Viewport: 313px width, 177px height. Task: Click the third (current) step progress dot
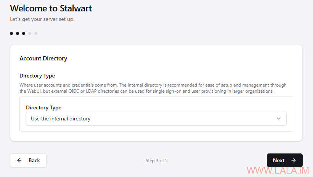tap(24, 33)
